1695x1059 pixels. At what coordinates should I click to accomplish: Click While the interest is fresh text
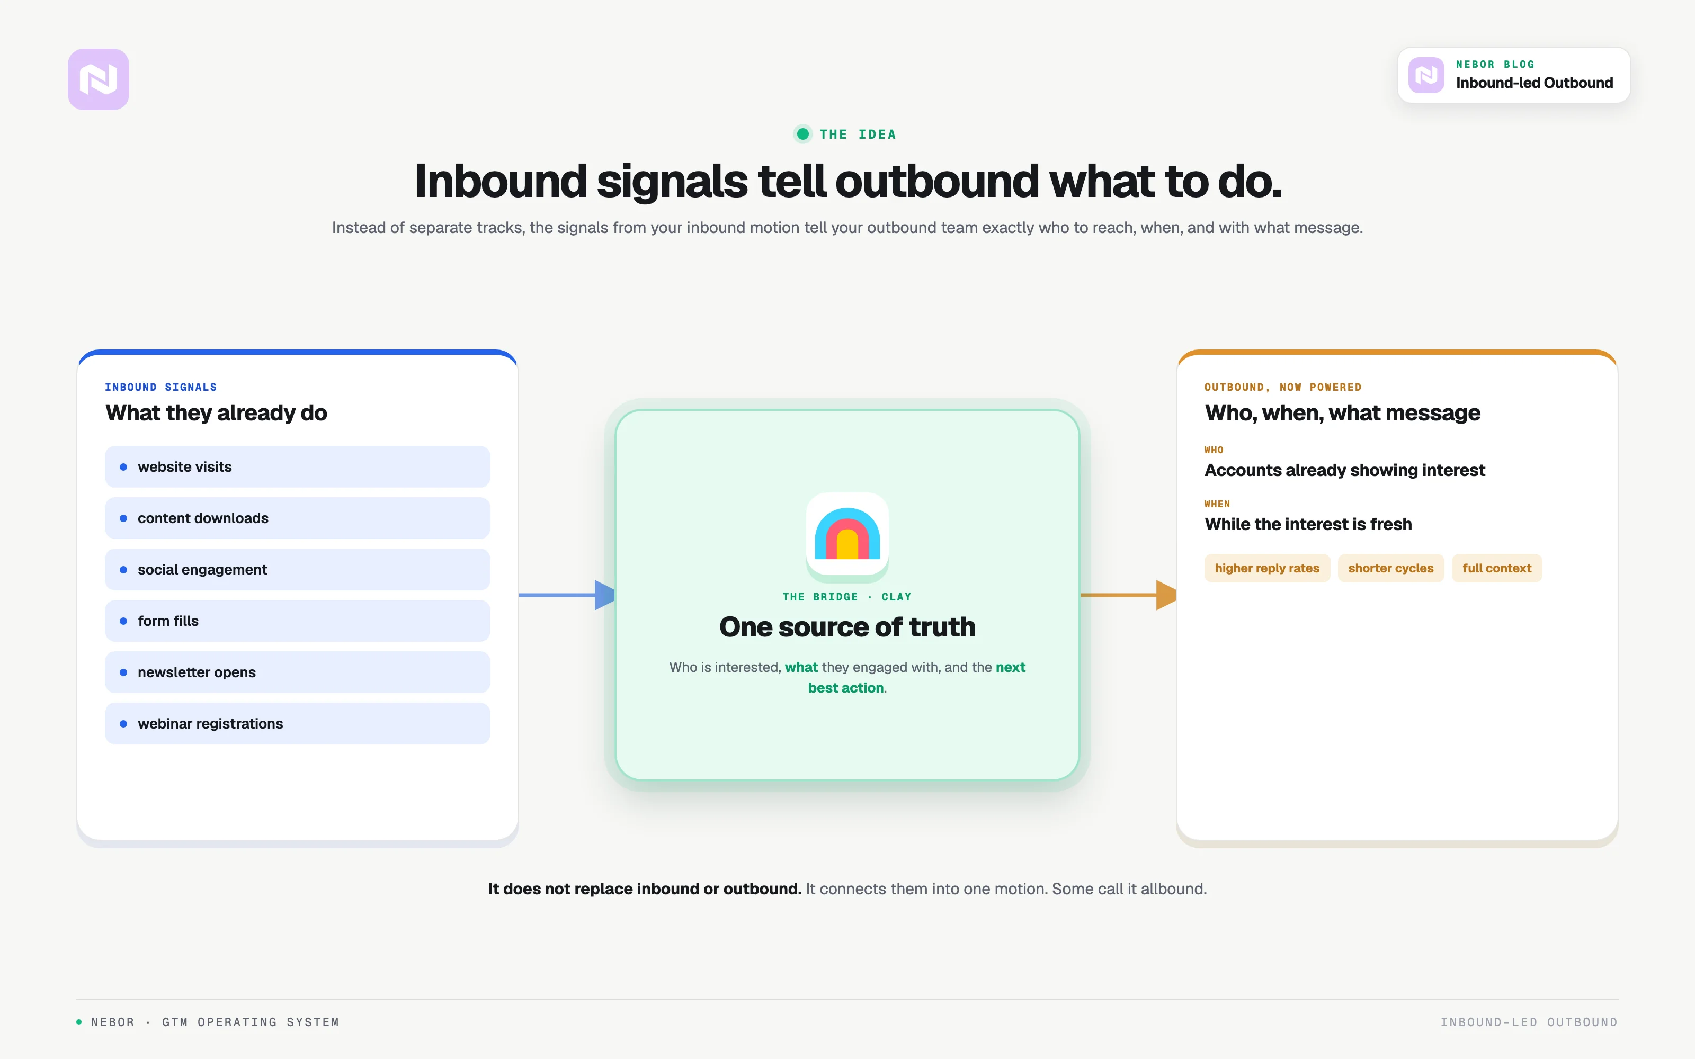coord(1308,524)
